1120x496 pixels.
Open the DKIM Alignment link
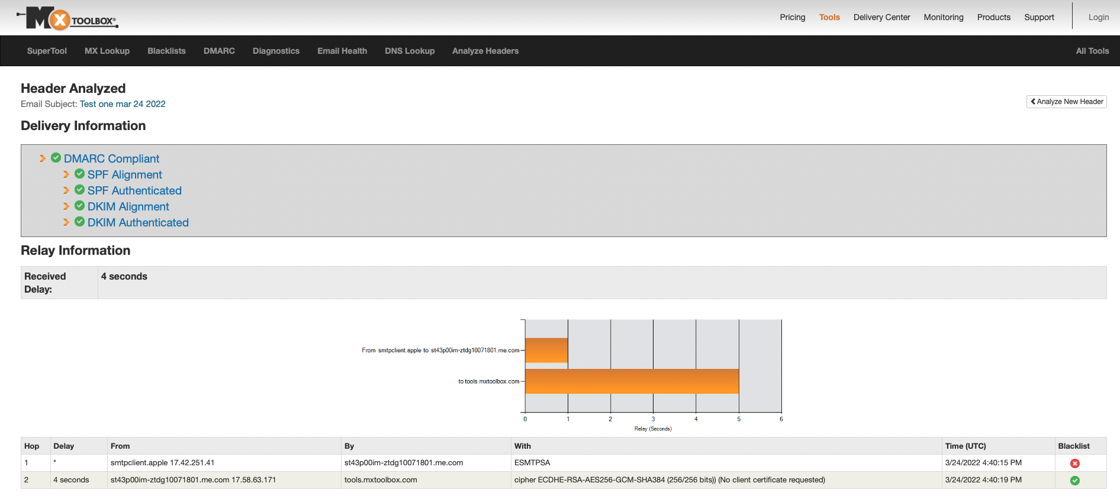(x=128, y=206)
